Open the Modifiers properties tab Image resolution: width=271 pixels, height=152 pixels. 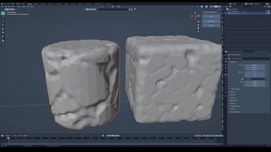click(x=226, y=78)
